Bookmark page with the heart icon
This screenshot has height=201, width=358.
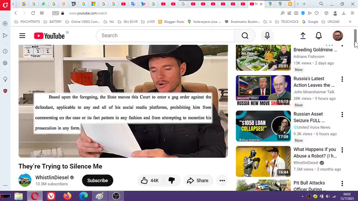[x=317, y=13]
